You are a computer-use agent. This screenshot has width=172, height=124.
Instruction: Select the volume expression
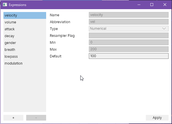(x=25, y=22)
